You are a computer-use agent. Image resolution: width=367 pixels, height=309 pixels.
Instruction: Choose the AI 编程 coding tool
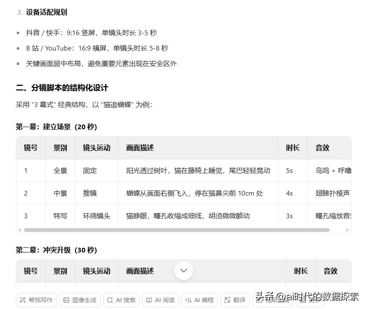tap(200, 300)
